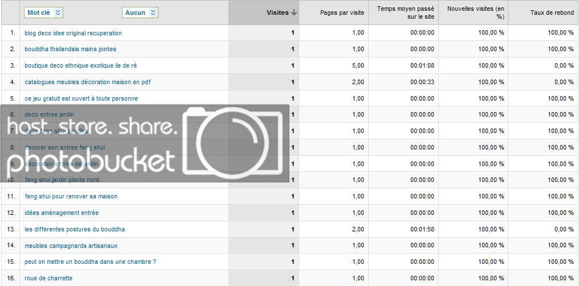579x286 pixels.
Task: Sort by Temps moyen passé sur le site
Action: pos(405,13)
